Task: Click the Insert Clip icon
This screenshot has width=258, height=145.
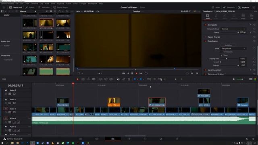Action: coord(100,79)
